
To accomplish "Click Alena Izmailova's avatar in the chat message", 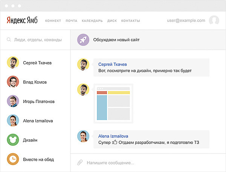I will click(x=83, y=136).
